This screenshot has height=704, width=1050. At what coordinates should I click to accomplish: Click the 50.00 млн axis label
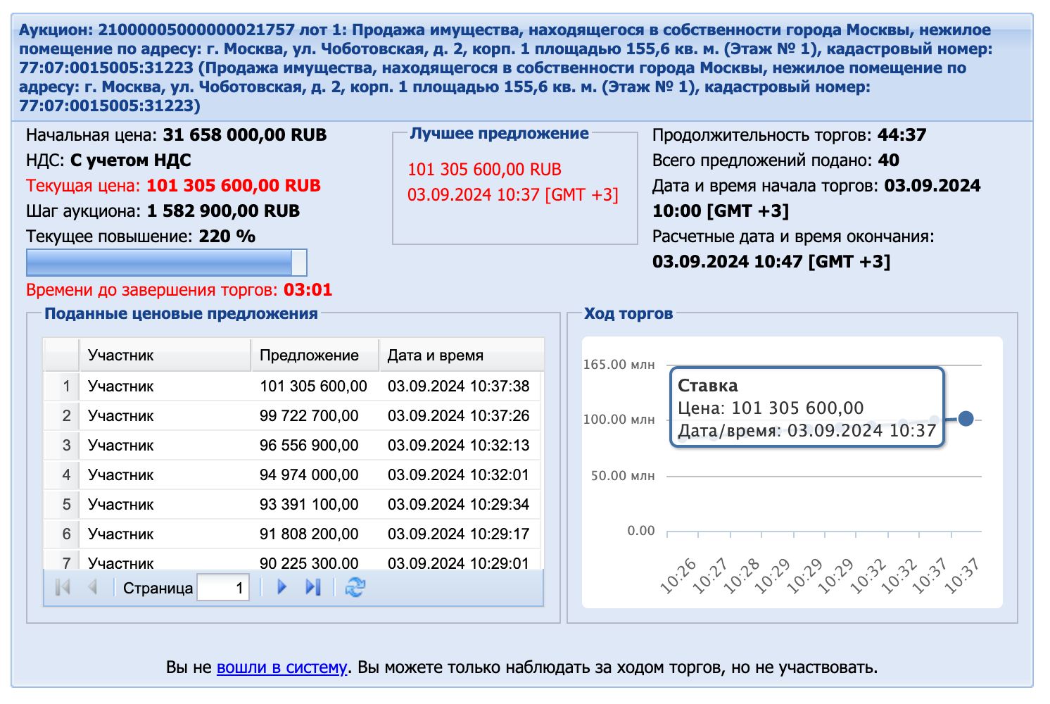coord(623,475)
